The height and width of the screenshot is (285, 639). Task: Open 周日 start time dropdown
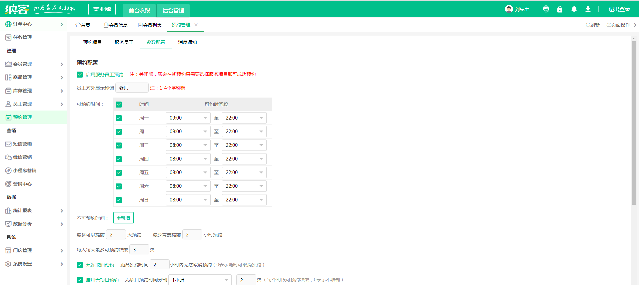pos(188,200)
